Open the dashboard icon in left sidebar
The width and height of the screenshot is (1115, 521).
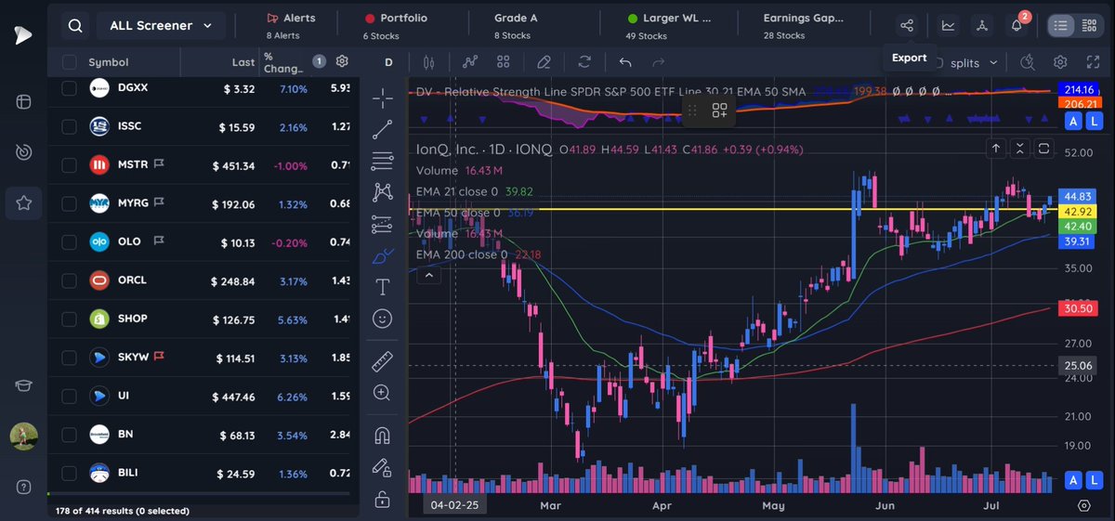pyautogui.click(x=23, y=101)
